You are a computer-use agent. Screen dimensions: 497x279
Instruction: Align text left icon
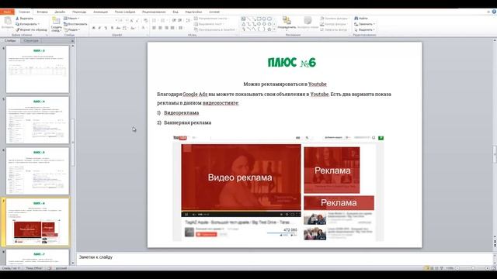(154, 28)
